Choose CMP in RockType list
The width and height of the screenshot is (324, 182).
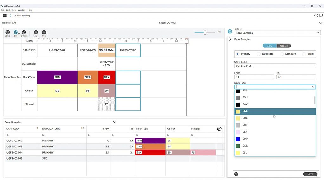point(275,139)
